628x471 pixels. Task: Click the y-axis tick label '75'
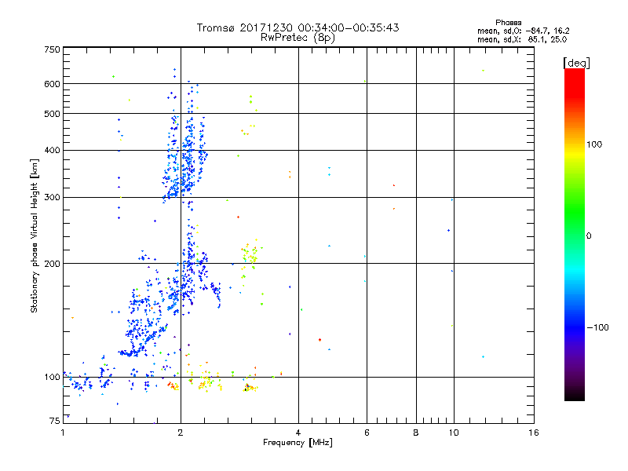tap(55, 421)
